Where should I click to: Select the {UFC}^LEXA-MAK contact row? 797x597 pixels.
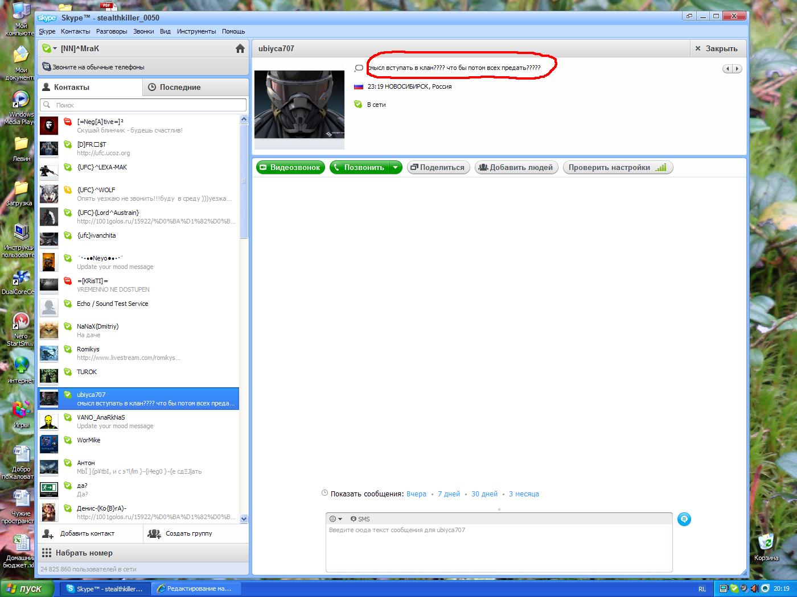click(x=138, y=171)
